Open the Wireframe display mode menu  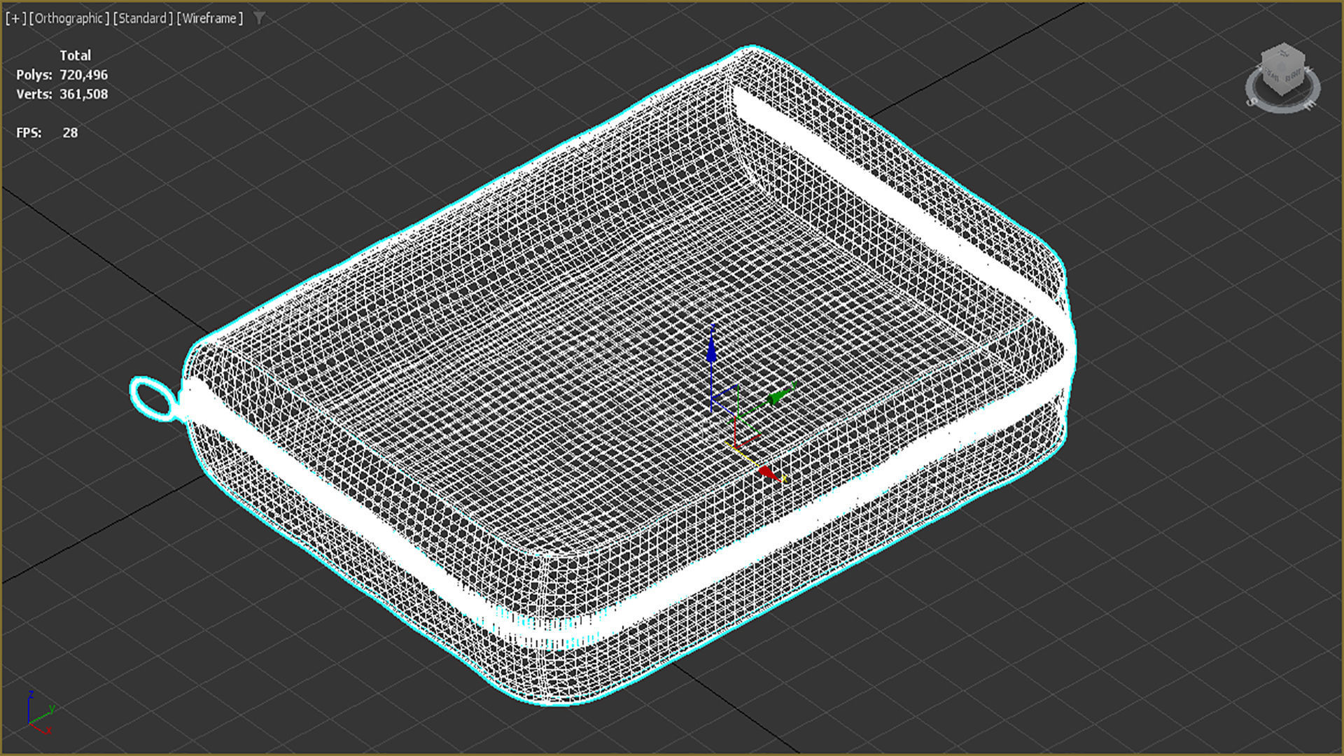click(x=210, y=18)
